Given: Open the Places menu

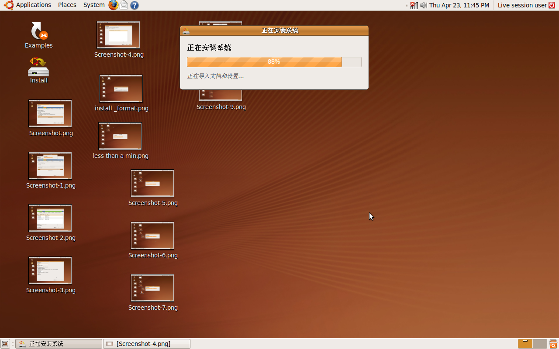Looking at the screenshot, I should click(x=67, y=5).
